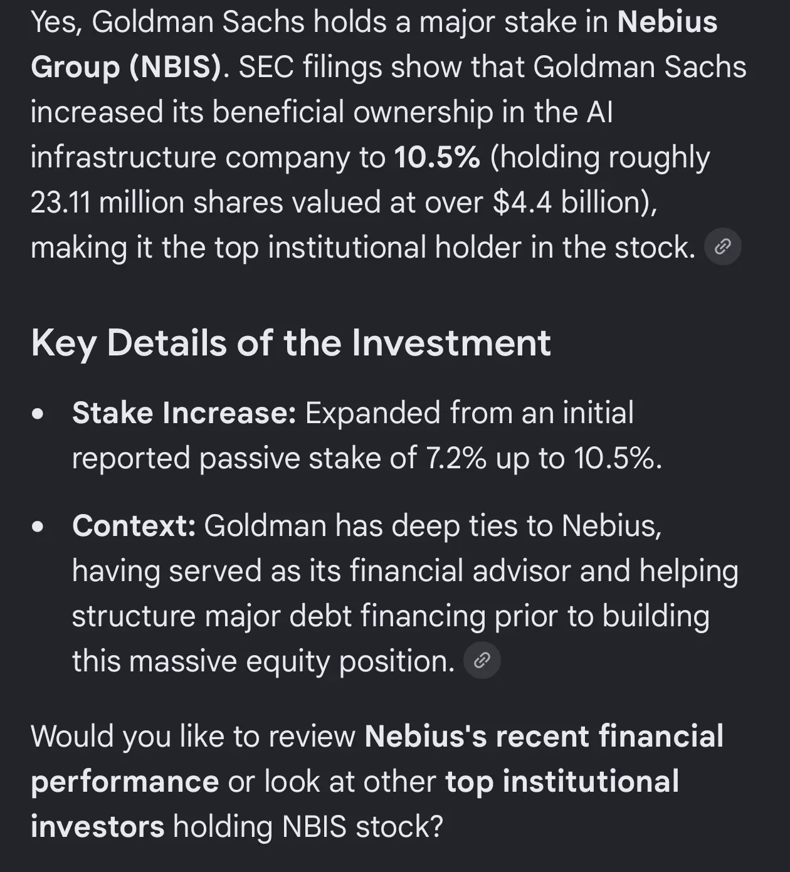Click the 'Key Details of the Investment' heading
The height and width of the screenshot is (872, 790).
(x=291, y=343)
